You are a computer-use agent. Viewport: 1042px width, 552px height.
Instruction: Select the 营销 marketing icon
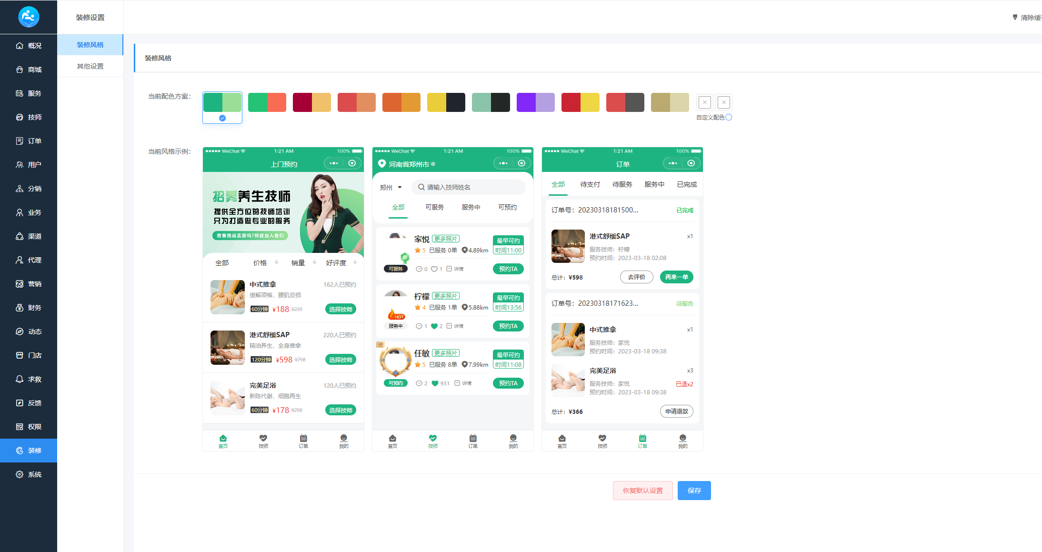[29, 283]
